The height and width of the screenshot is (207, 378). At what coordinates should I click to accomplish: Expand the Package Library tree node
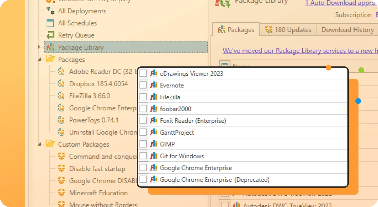39,47
